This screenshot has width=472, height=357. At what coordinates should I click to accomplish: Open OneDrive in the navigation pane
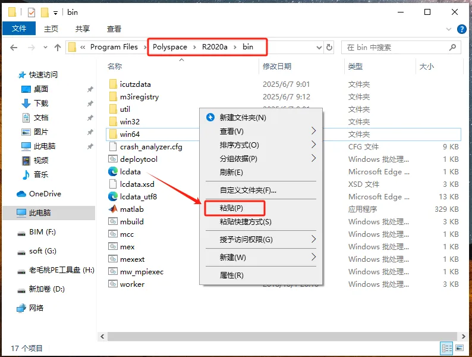click(45, 194)
